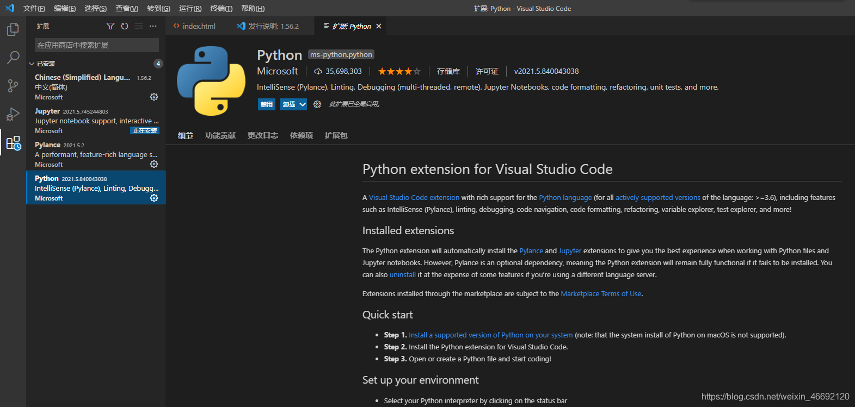Select the Jupyter extension in list
855x407 pixels.
pyautogui.click(x=96, y=121)
